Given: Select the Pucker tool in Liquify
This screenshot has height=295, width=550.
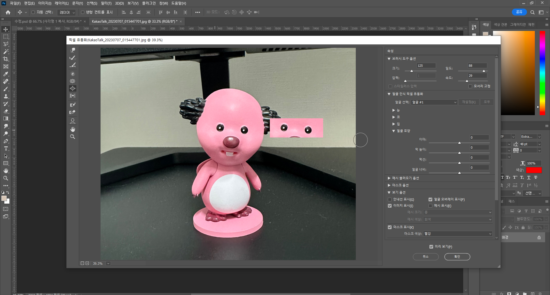Looking at the screenshot, I should (73, 81).
